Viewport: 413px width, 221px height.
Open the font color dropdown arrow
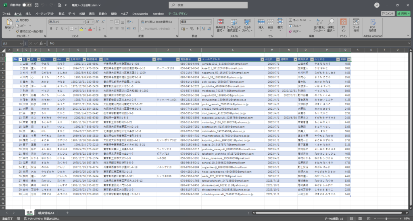pyautogui.click(x=94, y=29)
